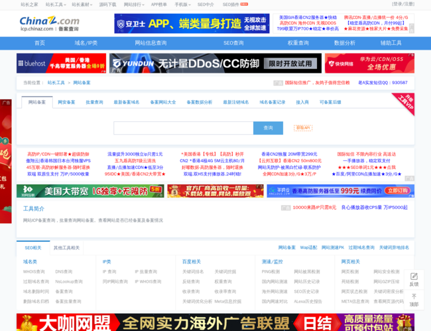Open the 快快网络 华为云 banner
The width and height of the screenshot is (431, 331).
pos(369,64)
